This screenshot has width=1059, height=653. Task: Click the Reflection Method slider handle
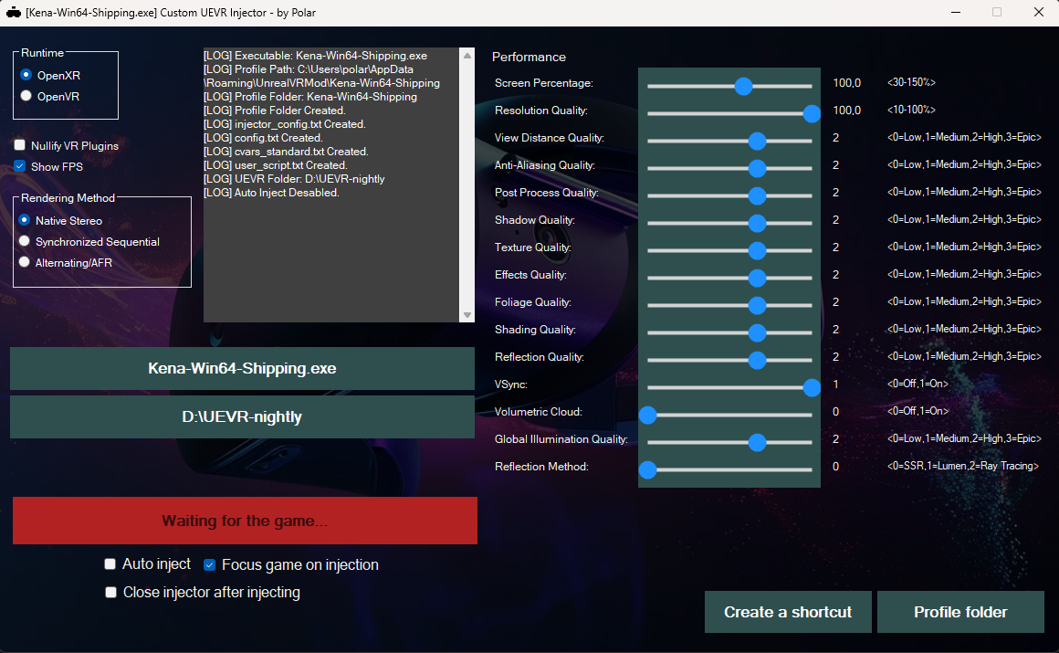pyautogui.click(x=647, y=469)
